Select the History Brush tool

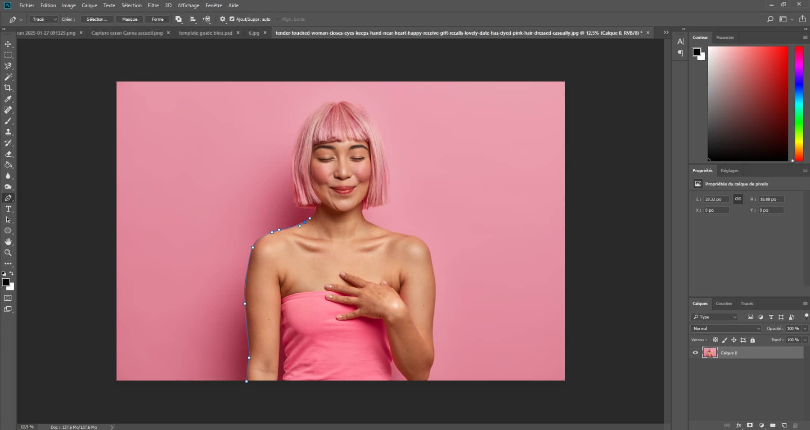8,143
